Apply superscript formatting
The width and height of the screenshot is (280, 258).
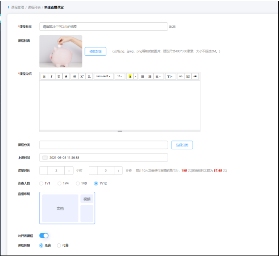click(x=82, y=76)
